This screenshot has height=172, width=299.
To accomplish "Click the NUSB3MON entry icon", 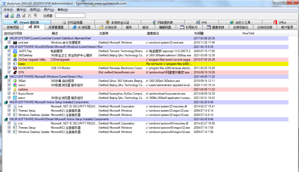I will (15, 68).
